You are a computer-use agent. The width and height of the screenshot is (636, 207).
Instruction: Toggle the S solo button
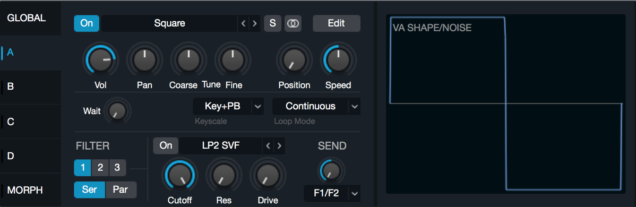[272, 23]
